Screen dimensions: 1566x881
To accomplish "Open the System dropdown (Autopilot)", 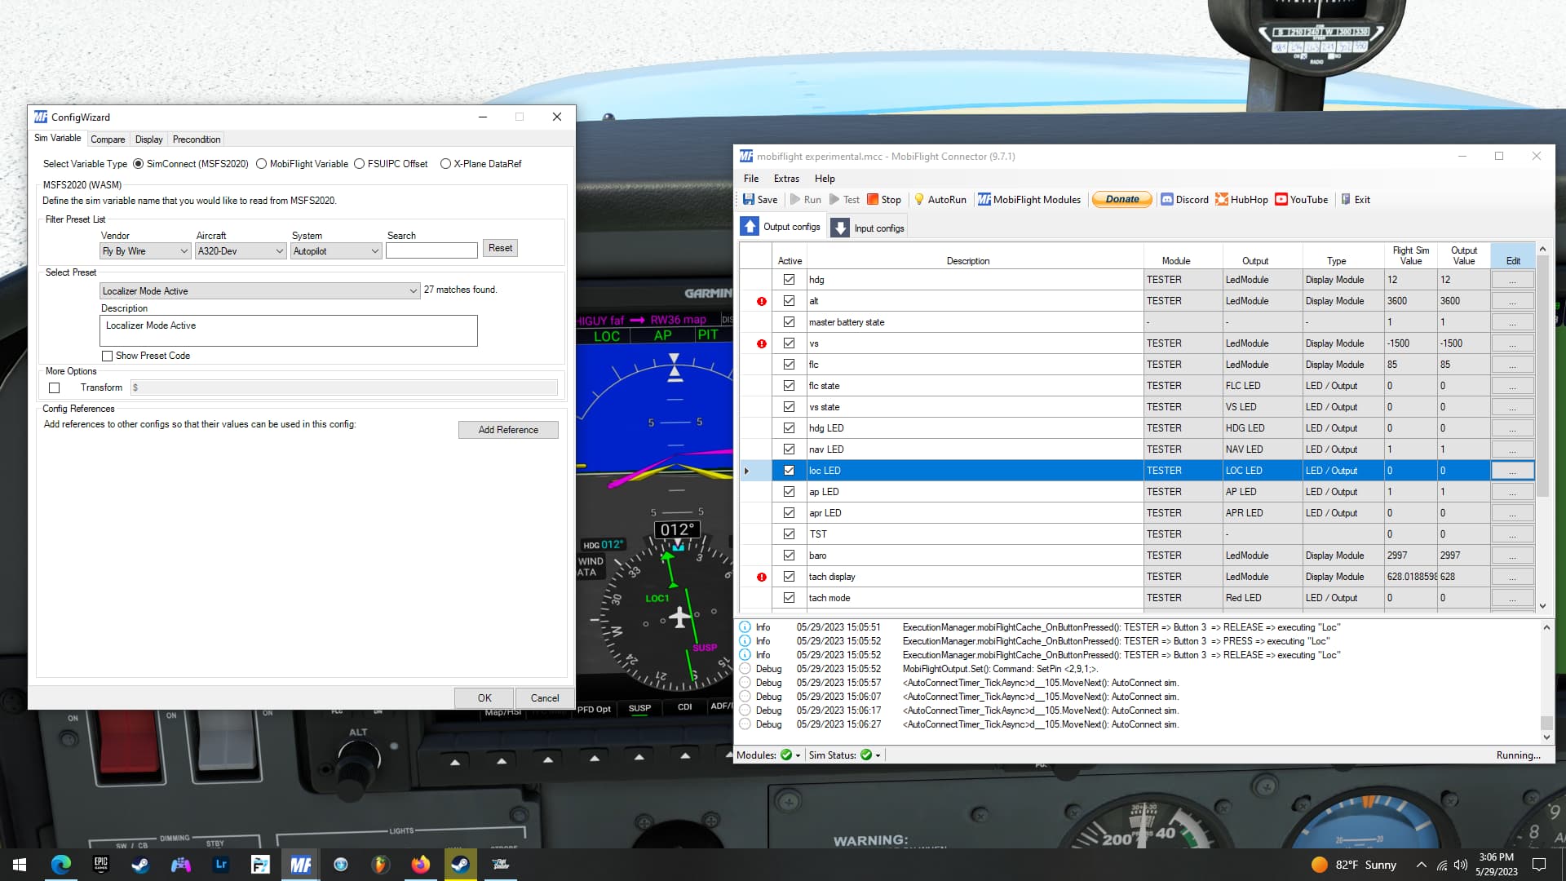I will 336,251.
